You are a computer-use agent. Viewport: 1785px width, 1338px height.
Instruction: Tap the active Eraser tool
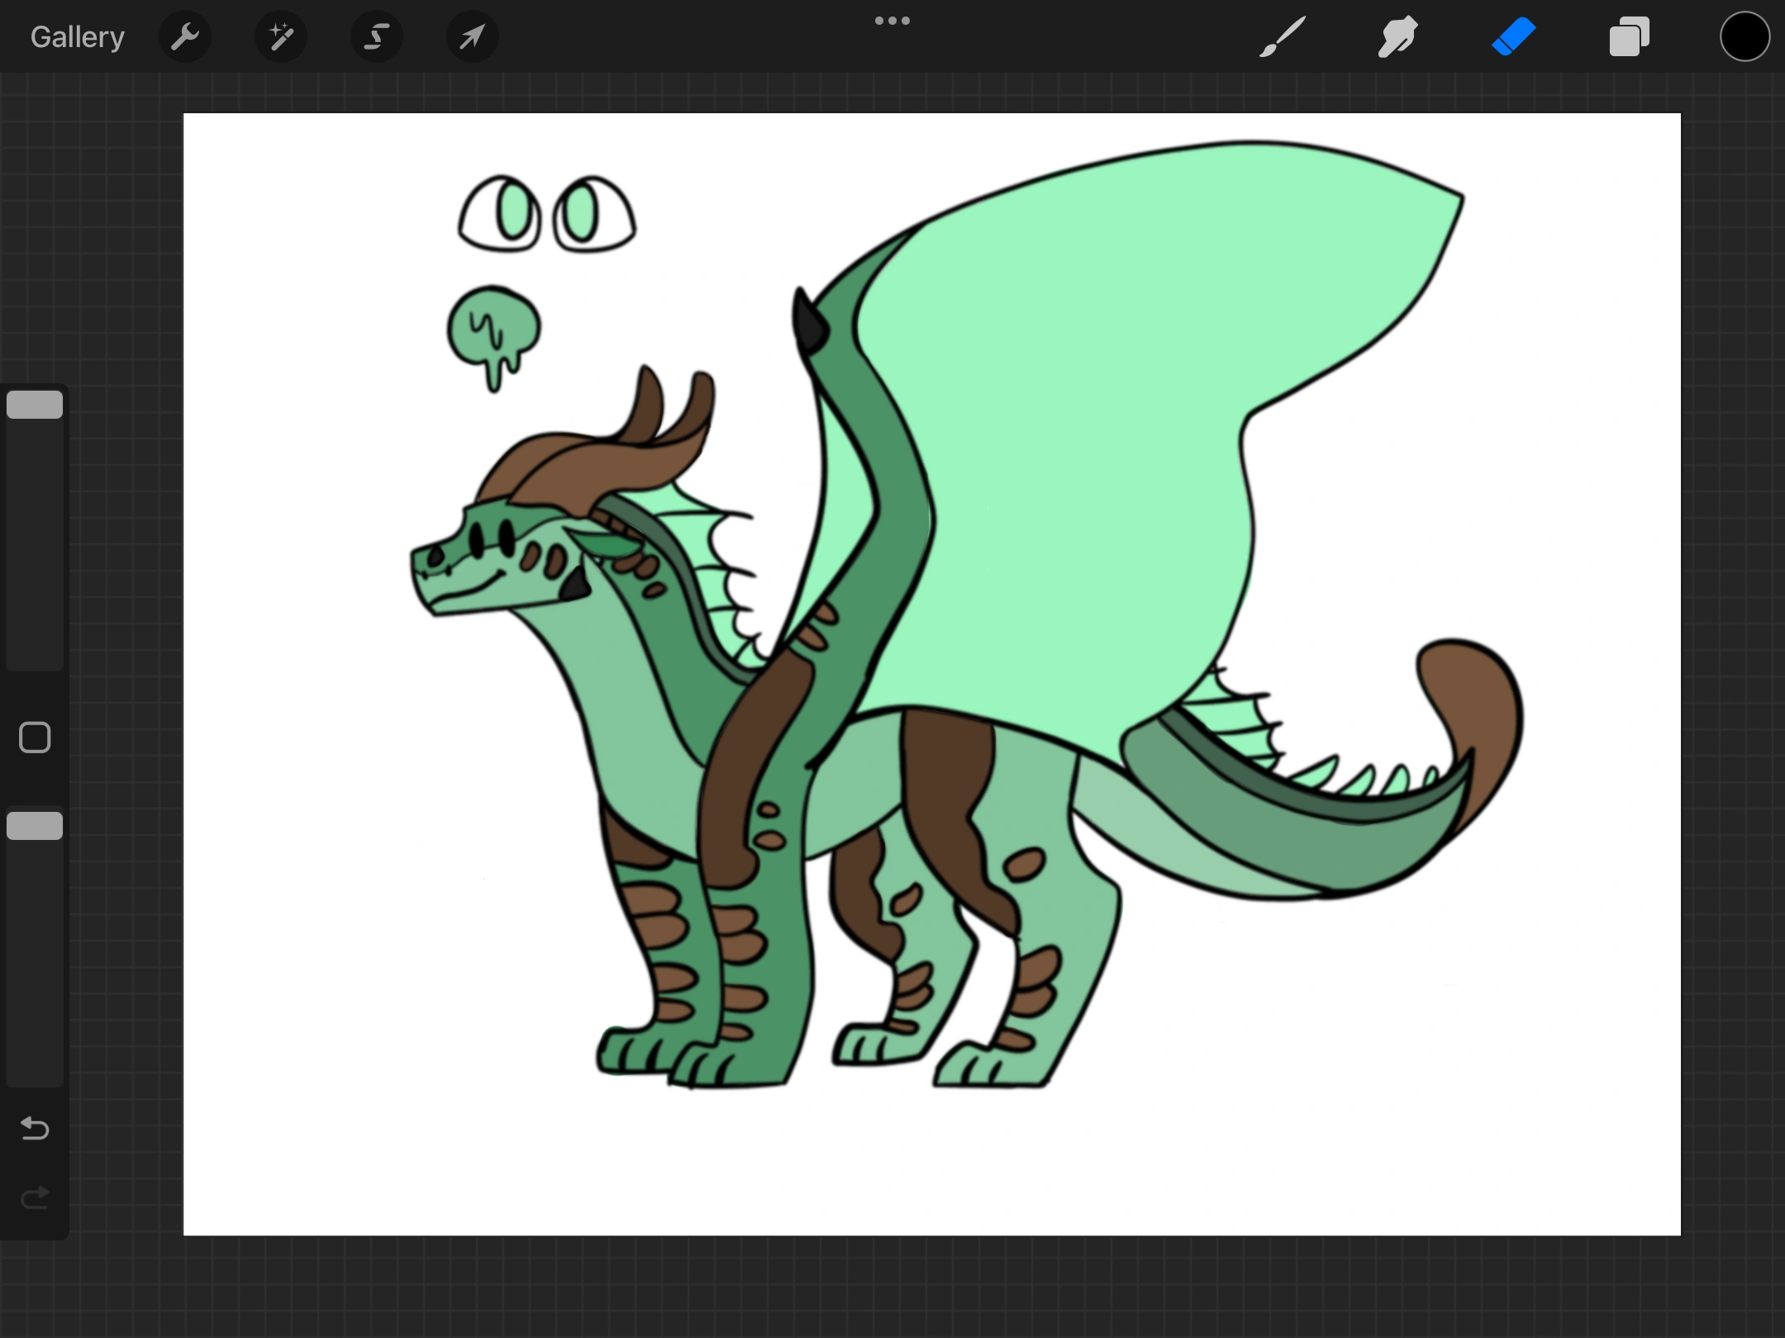(1513, 37)
